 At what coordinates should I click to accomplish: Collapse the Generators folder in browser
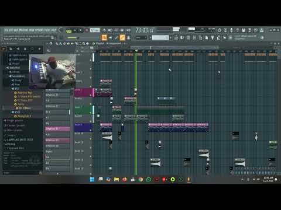(x=17, y=76)
